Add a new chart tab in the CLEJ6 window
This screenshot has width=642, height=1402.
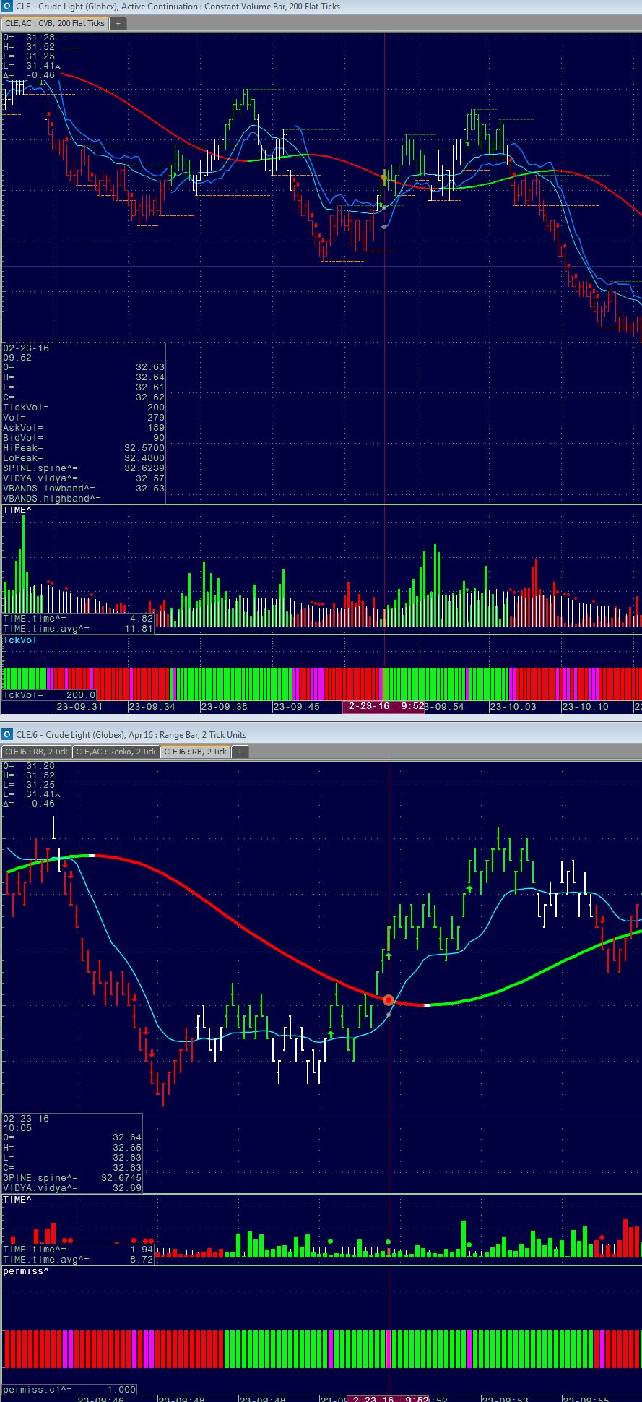click(x=240, y=752)
